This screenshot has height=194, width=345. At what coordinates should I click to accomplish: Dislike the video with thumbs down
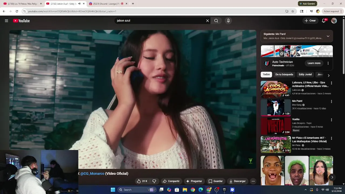pos(154,181)
